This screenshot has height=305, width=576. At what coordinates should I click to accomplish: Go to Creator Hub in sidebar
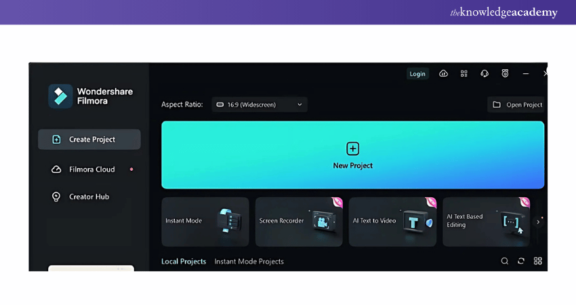(88, 197)
